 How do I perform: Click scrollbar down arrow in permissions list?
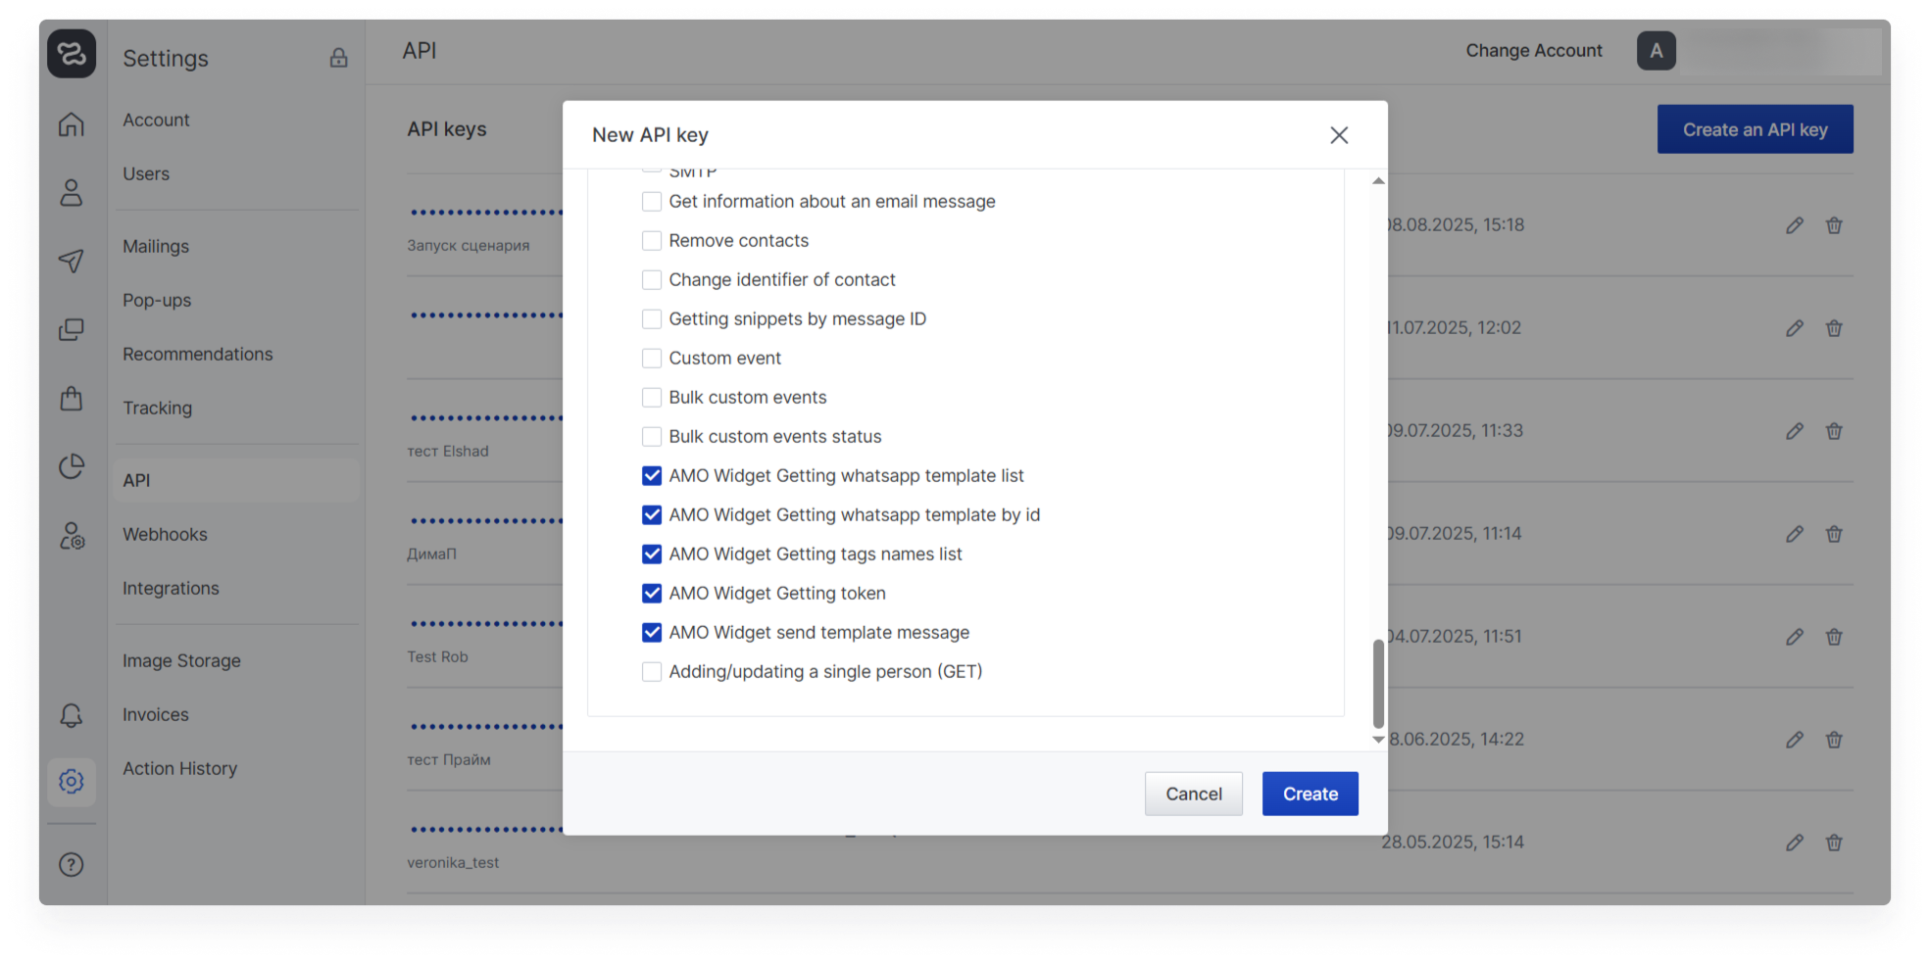1378,740
